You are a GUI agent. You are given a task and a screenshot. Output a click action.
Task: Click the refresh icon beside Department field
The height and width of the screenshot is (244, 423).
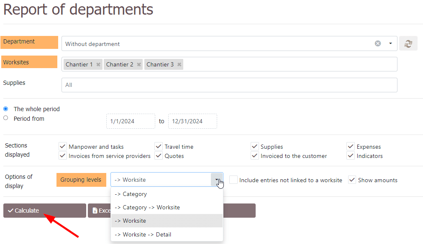(x=408, y=43)
